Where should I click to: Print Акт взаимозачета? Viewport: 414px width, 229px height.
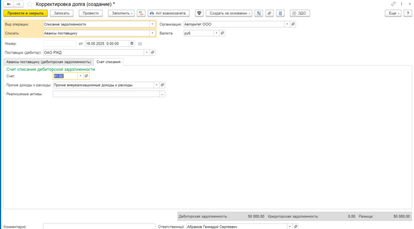168,13
